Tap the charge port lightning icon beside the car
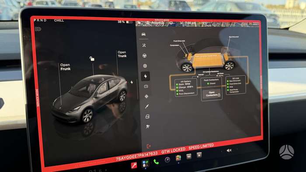This screenshot has height=172, width=306. [x=132, y=82]
